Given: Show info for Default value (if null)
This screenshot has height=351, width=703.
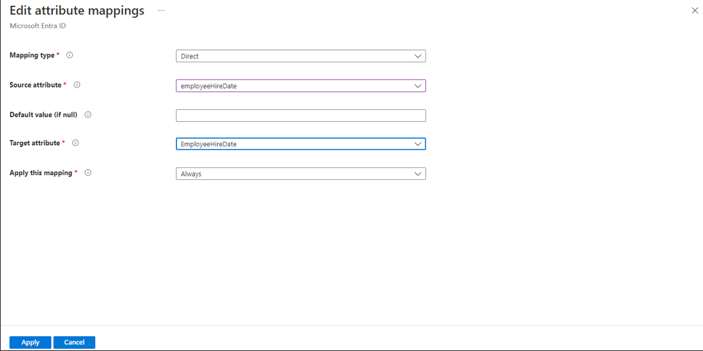Looking at the screenshot, I should [x=88, y=114].
